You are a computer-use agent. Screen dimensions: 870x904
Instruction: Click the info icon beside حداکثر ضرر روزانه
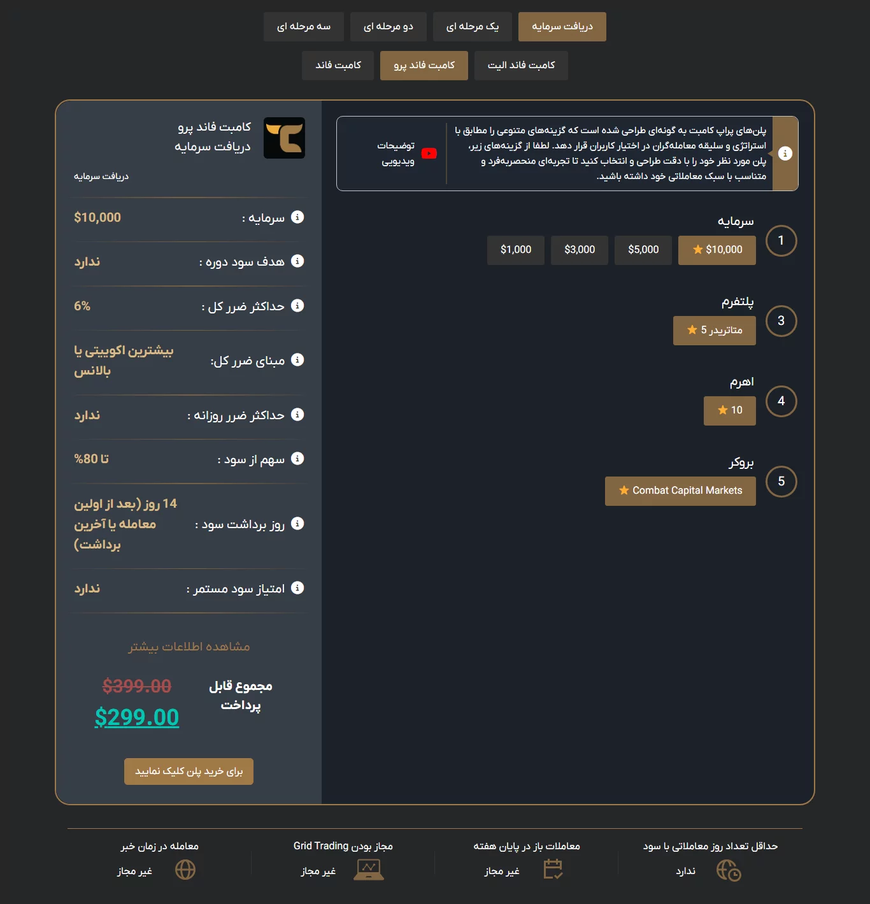tap(297, 415)
